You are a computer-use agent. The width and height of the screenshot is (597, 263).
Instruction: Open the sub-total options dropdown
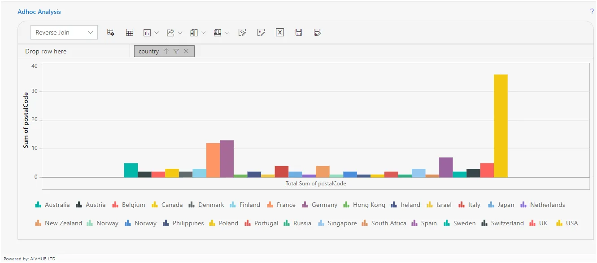198,32
